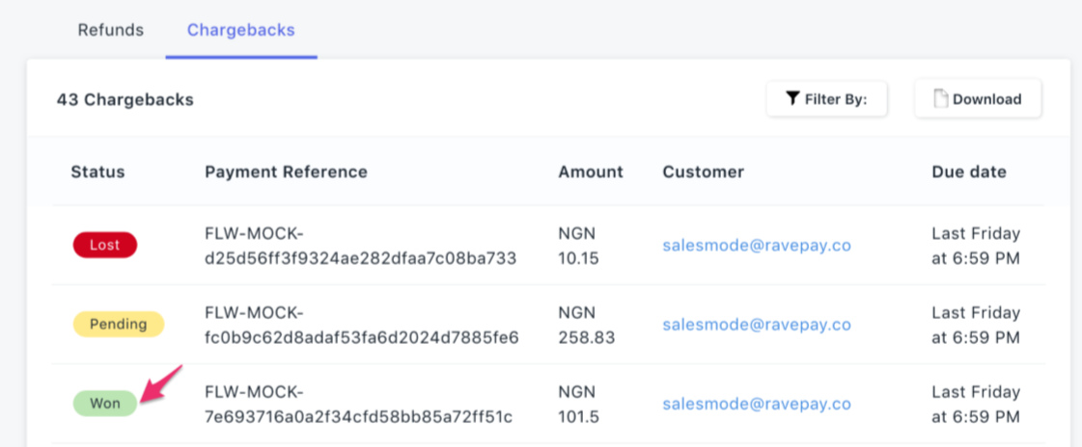Download the chargebacks list

point(978,99)
